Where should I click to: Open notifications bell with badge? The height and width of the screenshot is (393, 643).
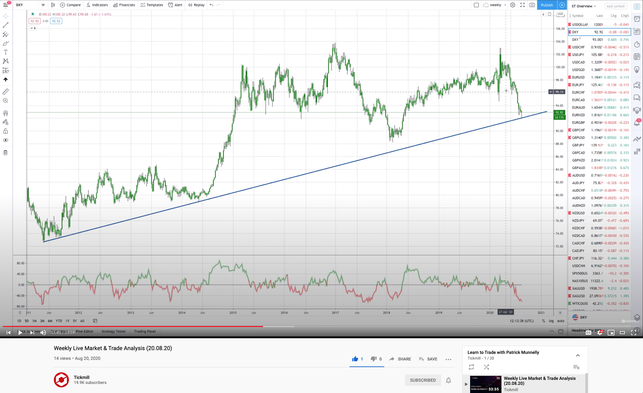[x=637, y=123]
